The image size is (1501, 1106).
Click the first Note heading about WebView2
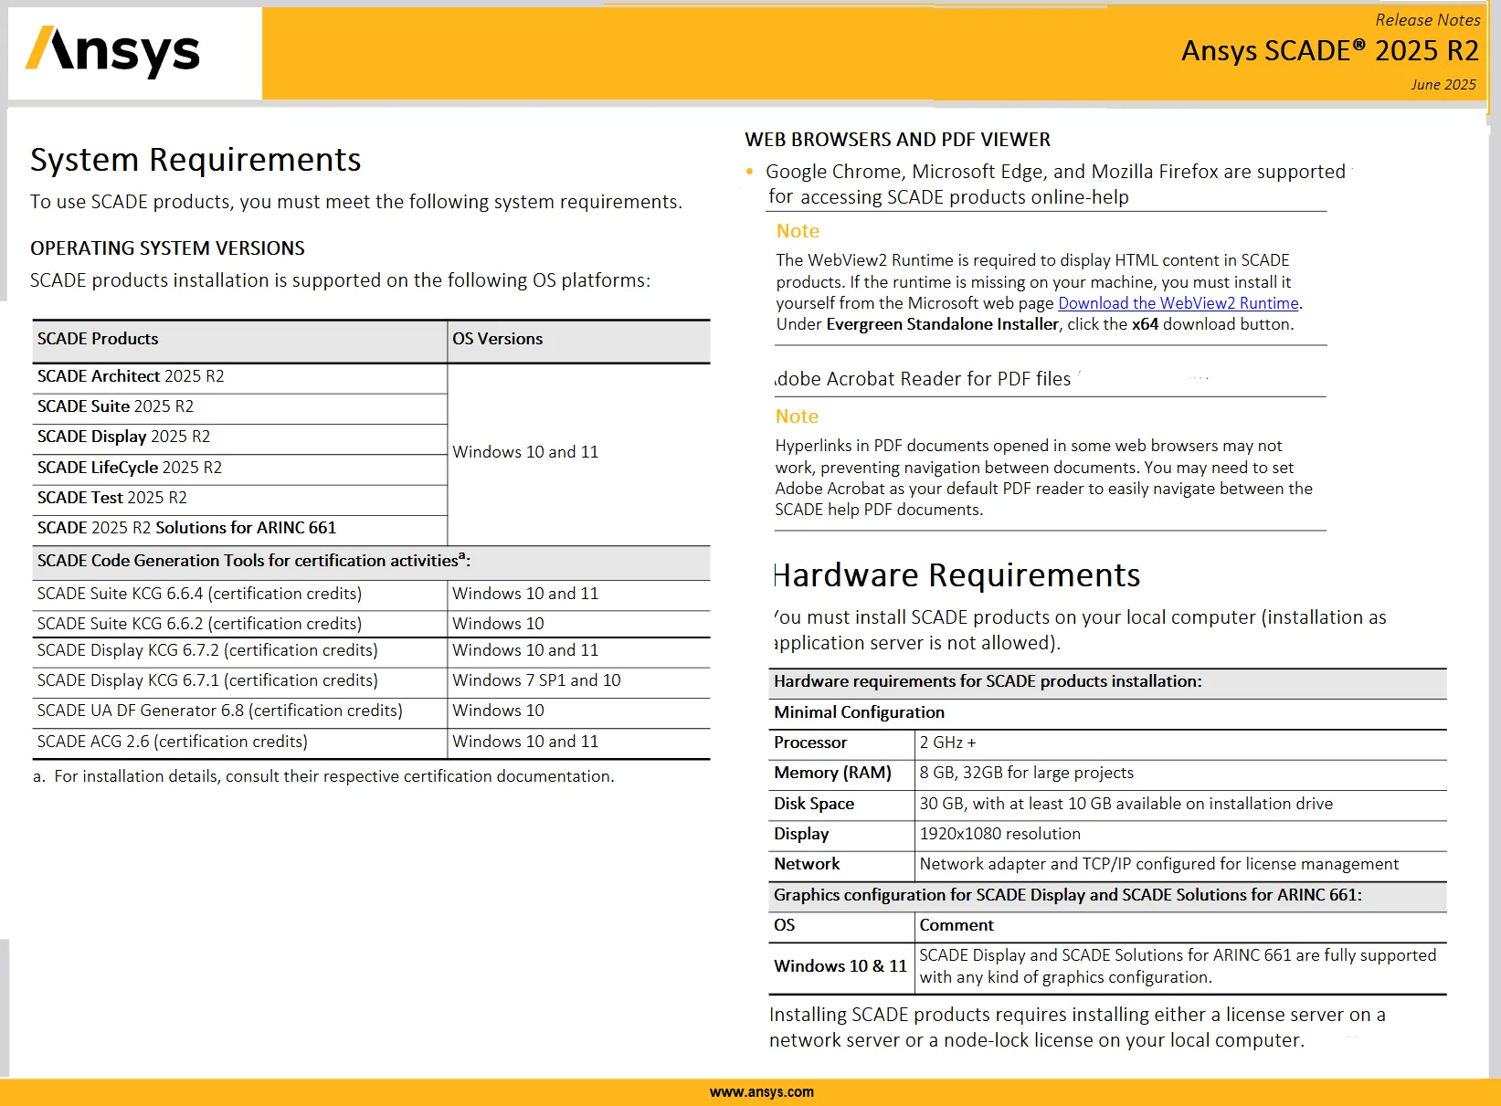coord(798,231)
